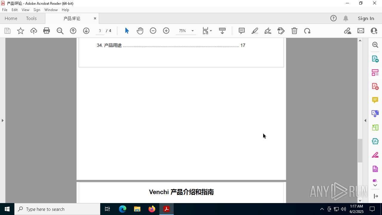382x215 pixels.
Task: Open the Edit menu
Action: pos(15,10)
